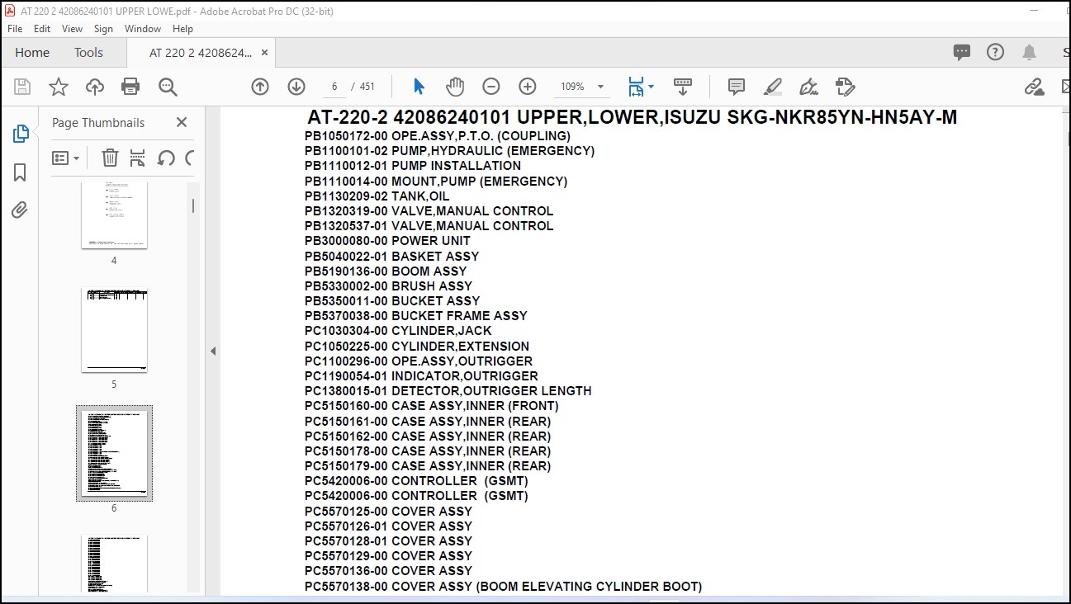Screen dimensions: 1071x604
Task: Rotate the page counterclockwise
Action: point(166,158)
